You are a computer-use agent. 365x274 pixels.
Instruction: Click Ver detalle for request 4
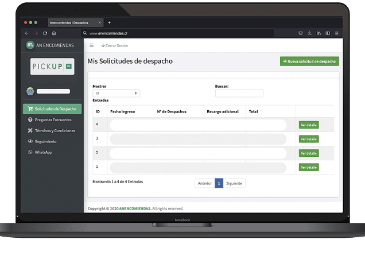point(308,125)
